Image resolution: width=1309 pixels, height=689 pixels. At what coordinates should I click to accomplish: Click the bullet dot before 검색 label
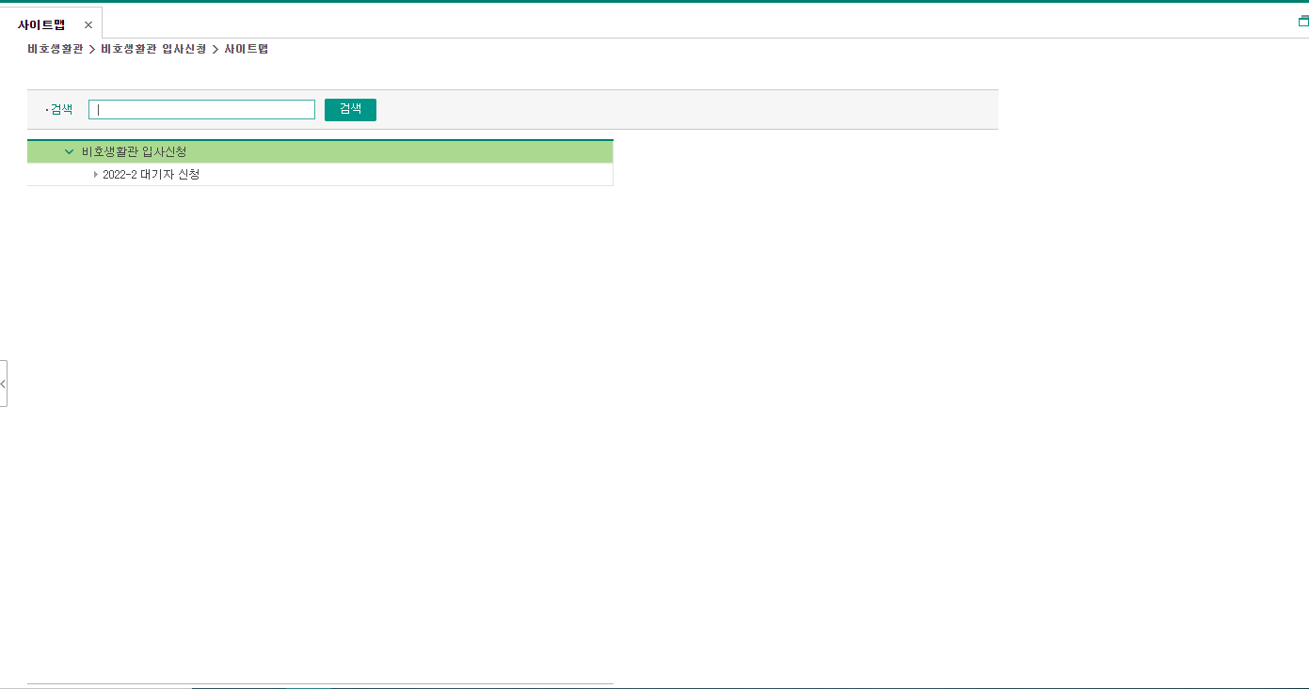tap(47, 110)
